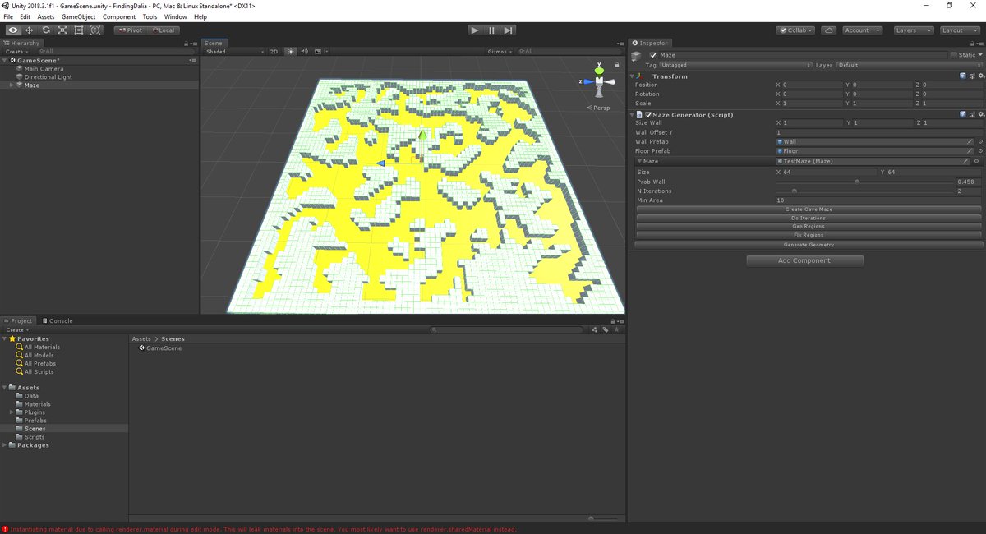Click Fix Regions button
Image resolution: width=986 pixels, height=534 pixels.
[809, 235]
